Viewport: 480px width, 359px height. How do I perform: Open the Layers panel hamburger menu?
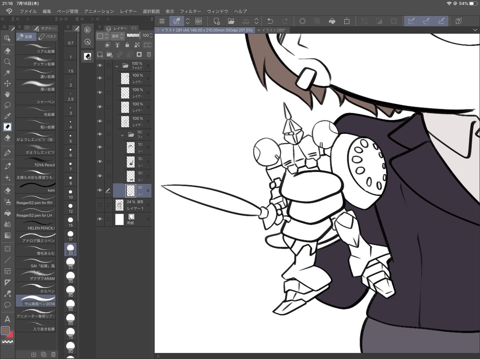100,28
